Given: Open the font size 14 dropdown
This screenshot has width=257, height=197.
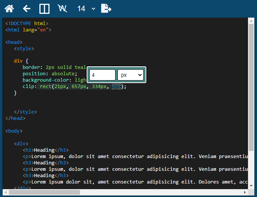Looking at the screenshot, I should (86, 9).
